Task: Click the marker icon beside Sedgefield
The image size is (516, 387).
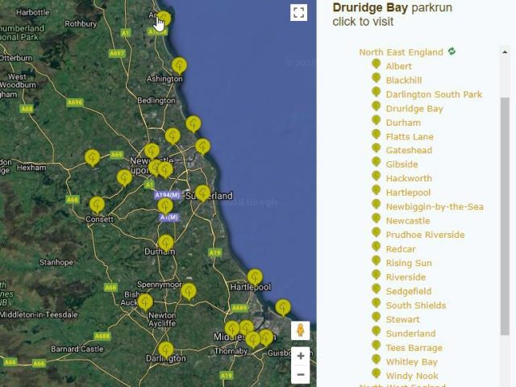Action: 377,289
